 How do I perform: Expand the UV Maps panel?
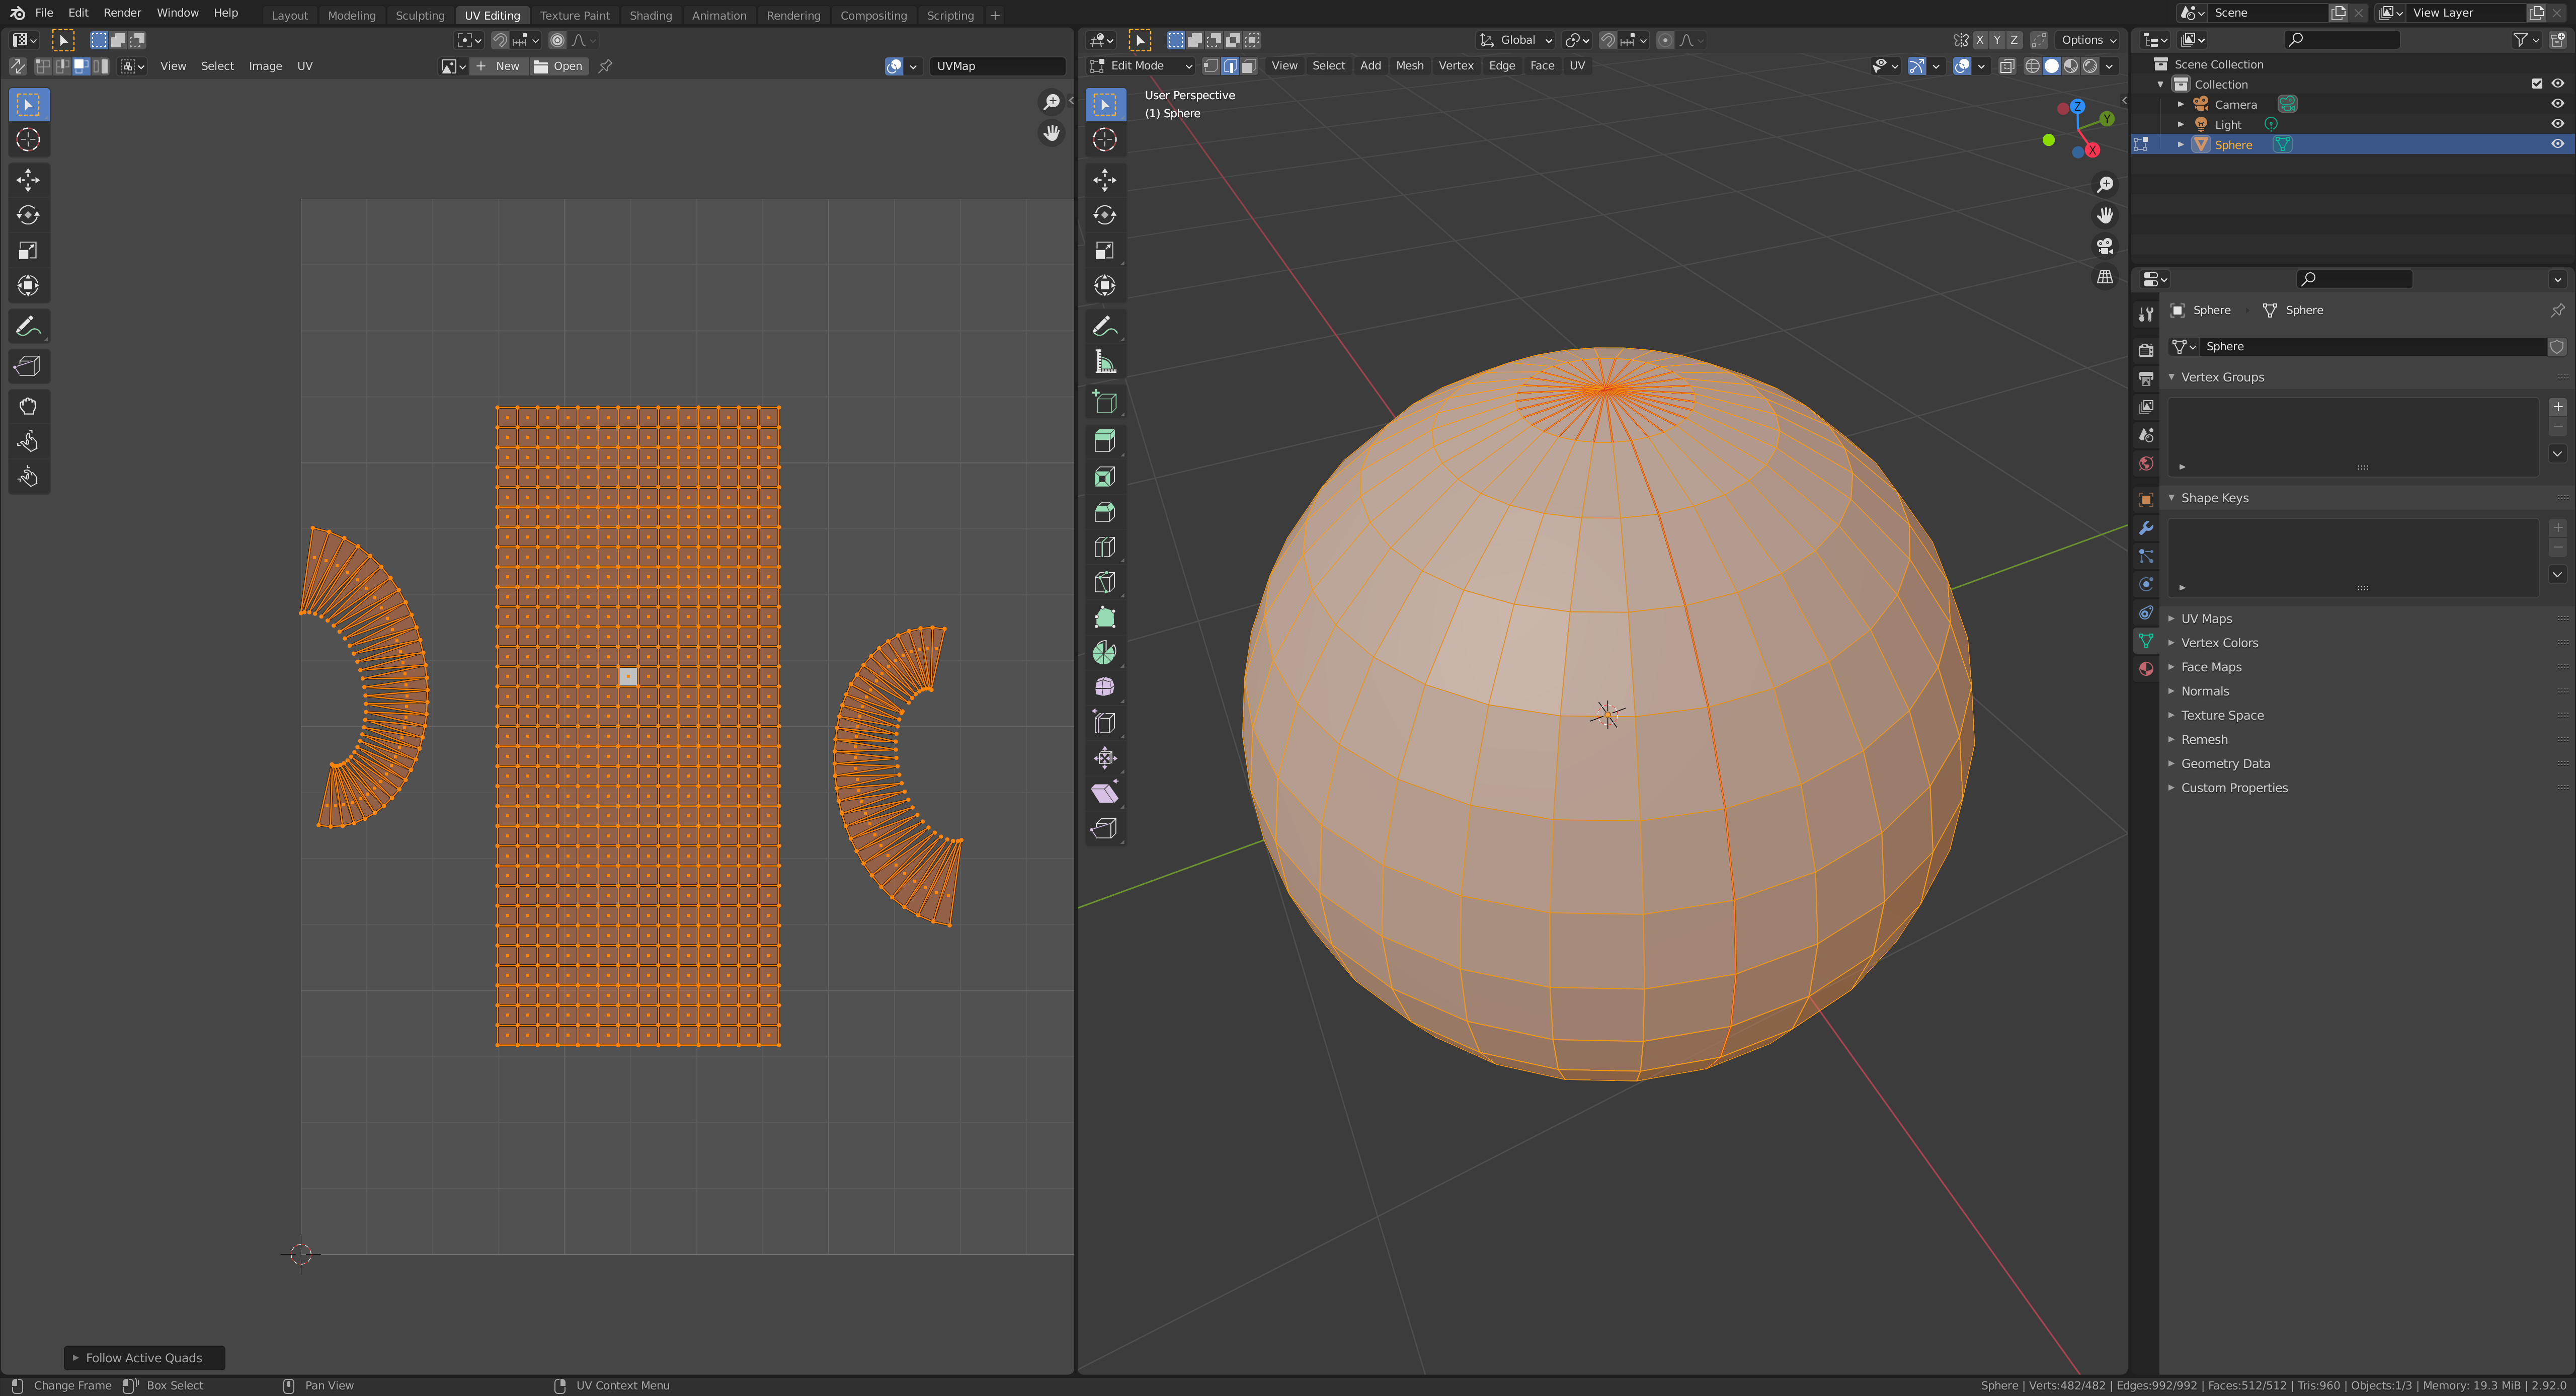tap(2206, 619)
